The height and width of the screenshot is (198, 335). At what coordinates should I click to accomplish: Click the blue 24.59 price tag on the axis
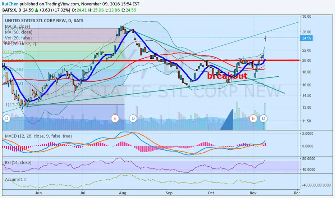[x=307, y=38]
